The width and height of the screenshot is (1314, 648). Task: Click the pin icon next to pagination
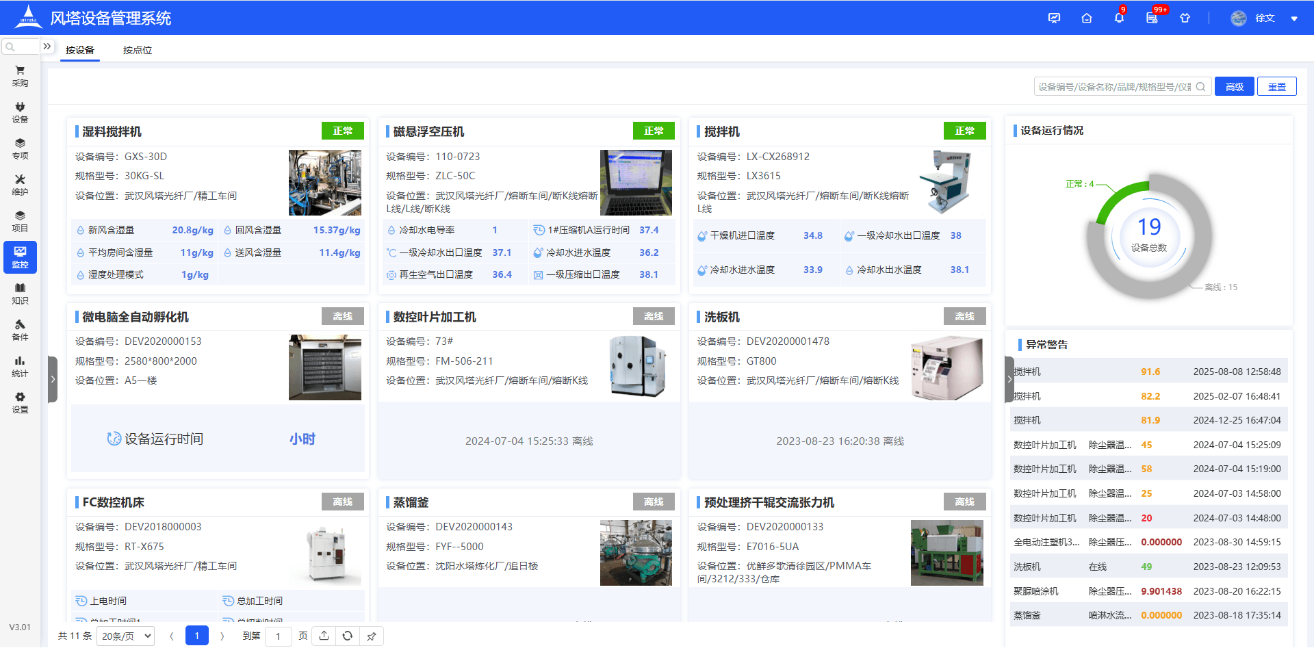click(372, 636)
